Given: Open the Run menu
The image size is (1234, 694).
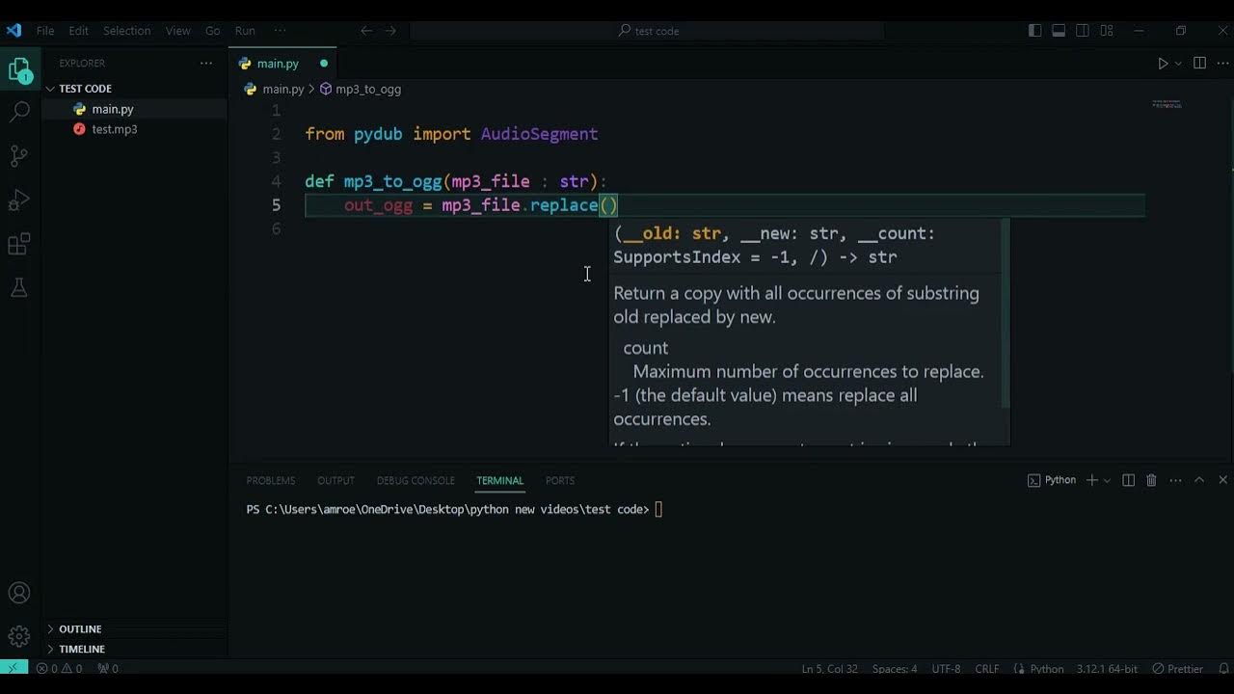Looking at the screenshot, I should click(x=245, y=31).
